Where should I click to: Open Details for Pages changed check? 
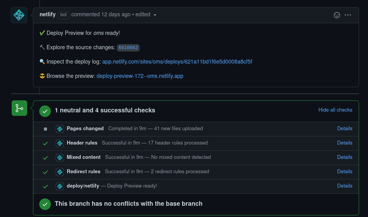345,128
